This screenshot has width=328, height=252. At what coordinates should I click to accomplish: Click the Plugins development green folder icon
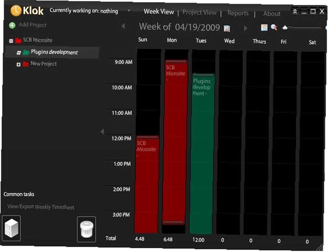[x=26, y=52]
